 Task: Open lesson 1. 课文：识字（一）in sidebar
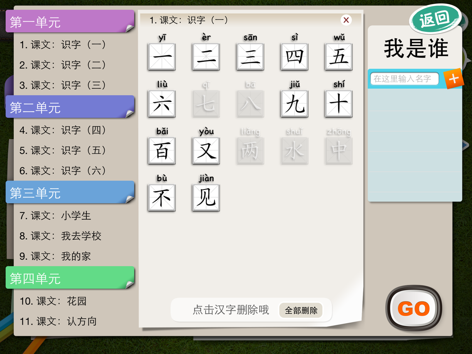[x=63, y=44]
